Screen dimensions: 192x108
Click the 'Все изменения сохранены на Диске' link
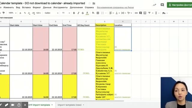115,7
